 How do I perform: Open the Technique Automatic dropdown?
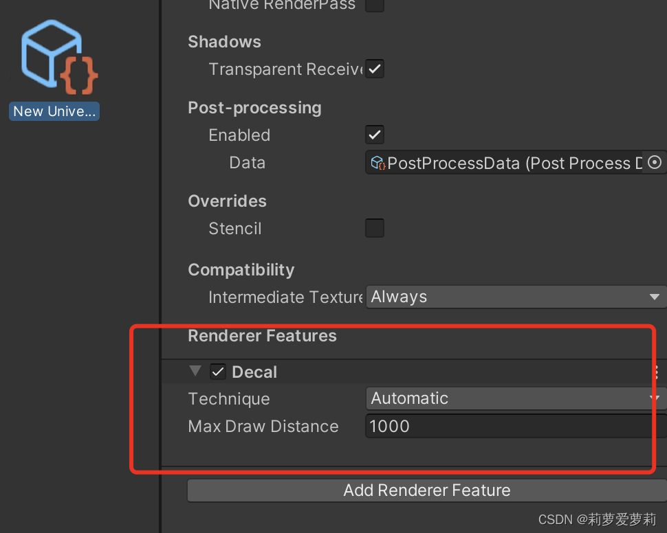click(516, 398)
